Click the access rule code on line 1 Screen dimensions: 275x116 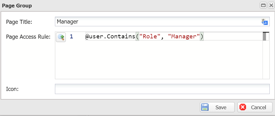coord(144,37)
